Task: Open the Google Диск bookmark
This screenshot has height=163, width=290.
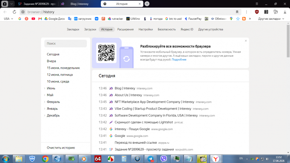Action: click(54, 19)
